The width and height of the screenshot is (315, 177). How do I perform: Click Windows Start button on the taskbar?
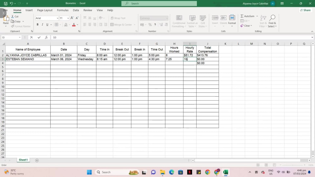click(89, 172)
